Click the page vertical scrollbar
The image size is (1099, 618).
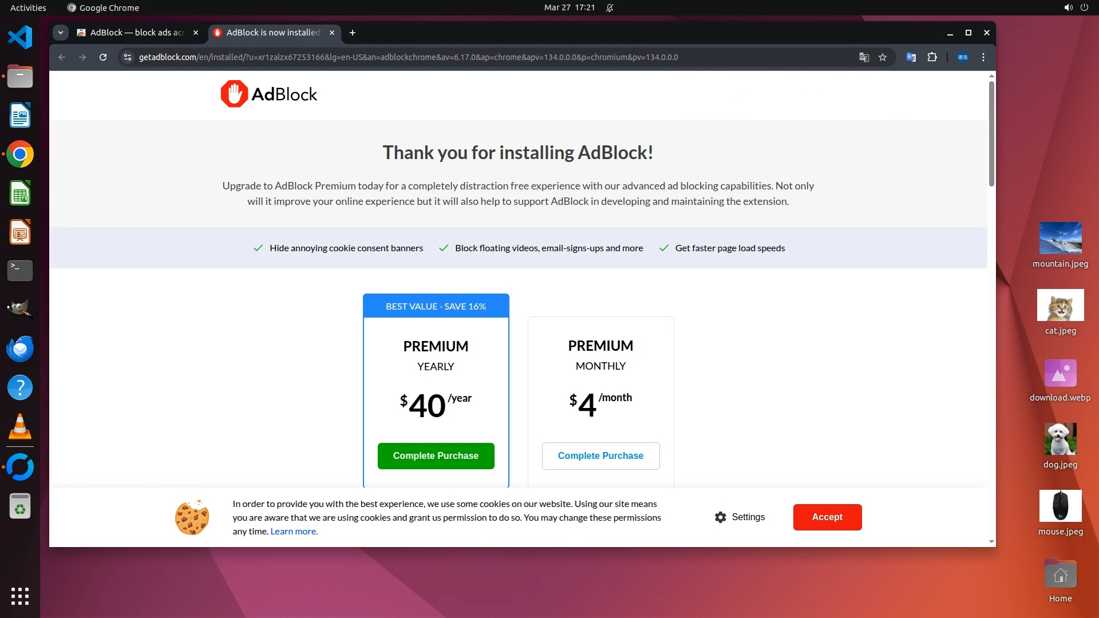(991, 134)
